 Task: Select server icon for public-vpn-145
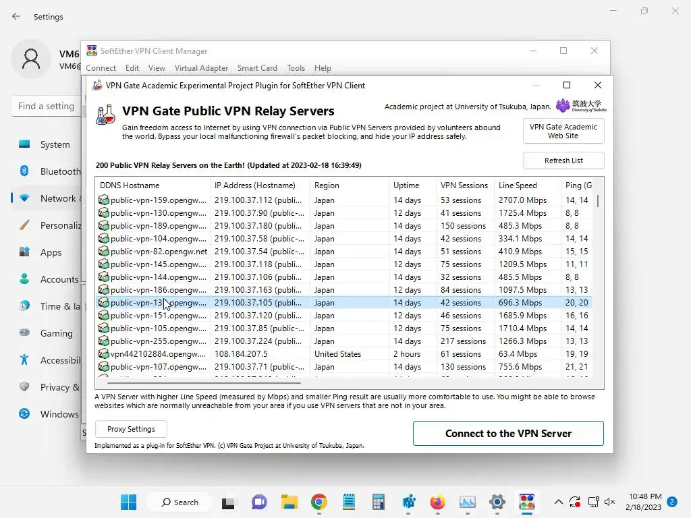coord(103,264)
